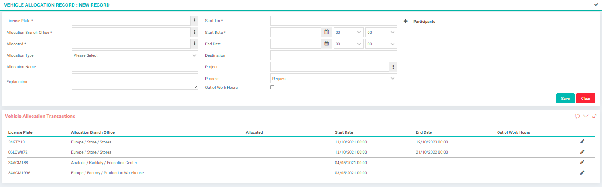
Task: Click end date 19/10/2023 00:00
Action: coord(432,142)
